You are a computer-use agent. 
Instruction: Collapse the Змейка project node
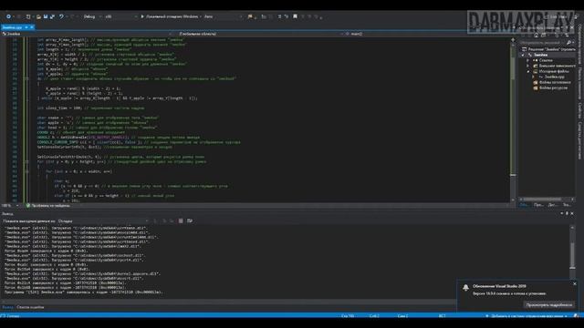[x=523, y=55]
